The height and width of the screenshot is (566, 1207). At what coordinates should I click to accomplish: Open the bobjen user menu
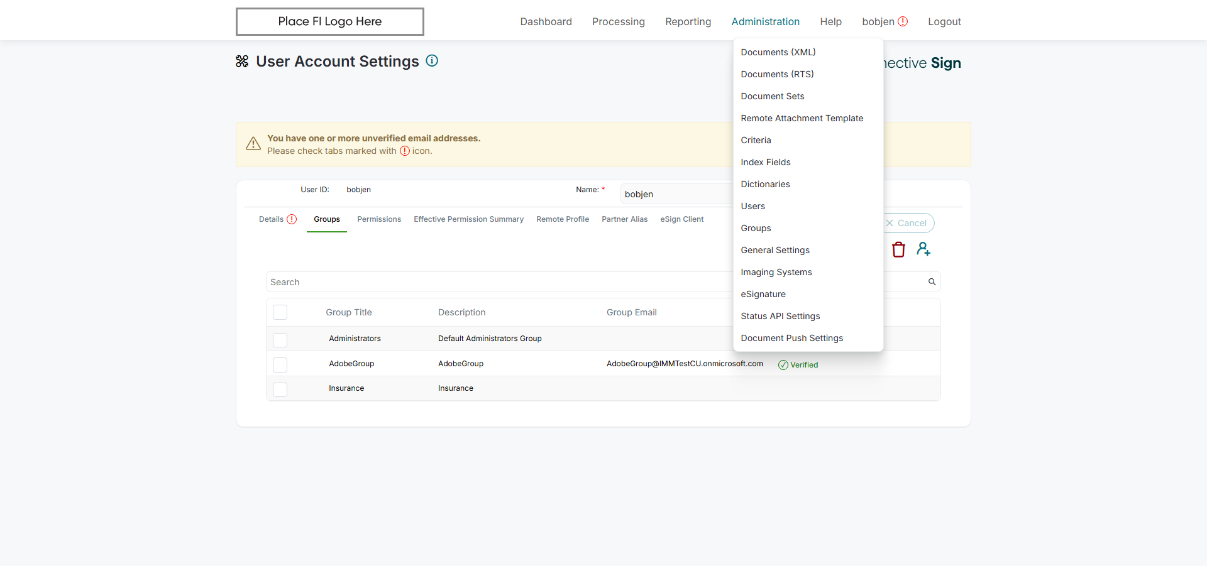point(878,21)
